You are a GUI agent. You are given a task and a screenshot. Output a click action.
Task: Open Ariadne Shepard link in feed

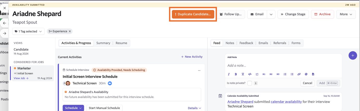click(240, 102)
